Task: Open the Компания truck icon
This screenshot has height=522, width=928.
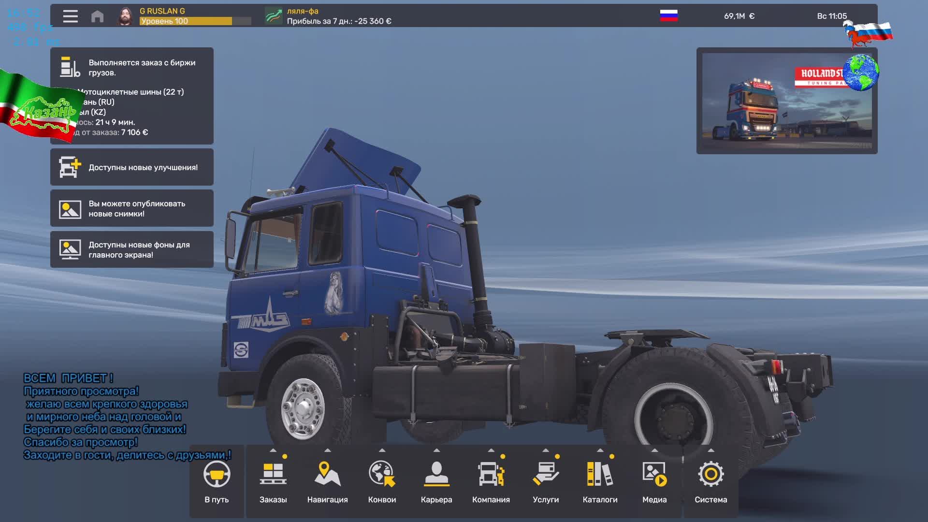Action: [x=491, y=474]
